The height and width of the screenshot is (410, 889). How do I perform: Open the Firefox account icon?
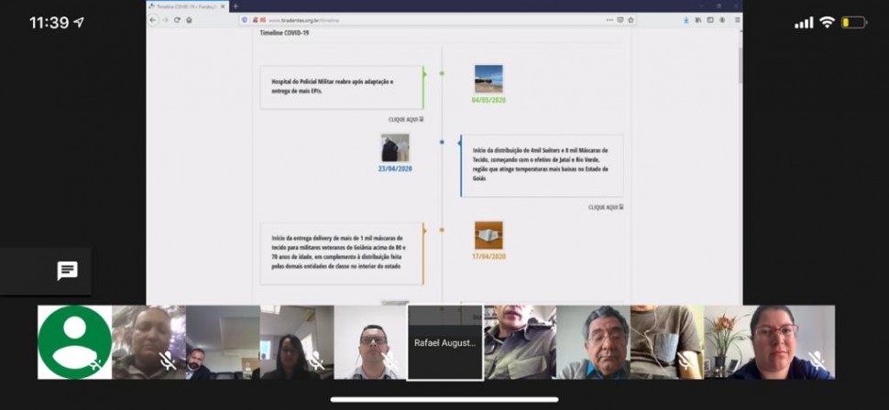722,20
